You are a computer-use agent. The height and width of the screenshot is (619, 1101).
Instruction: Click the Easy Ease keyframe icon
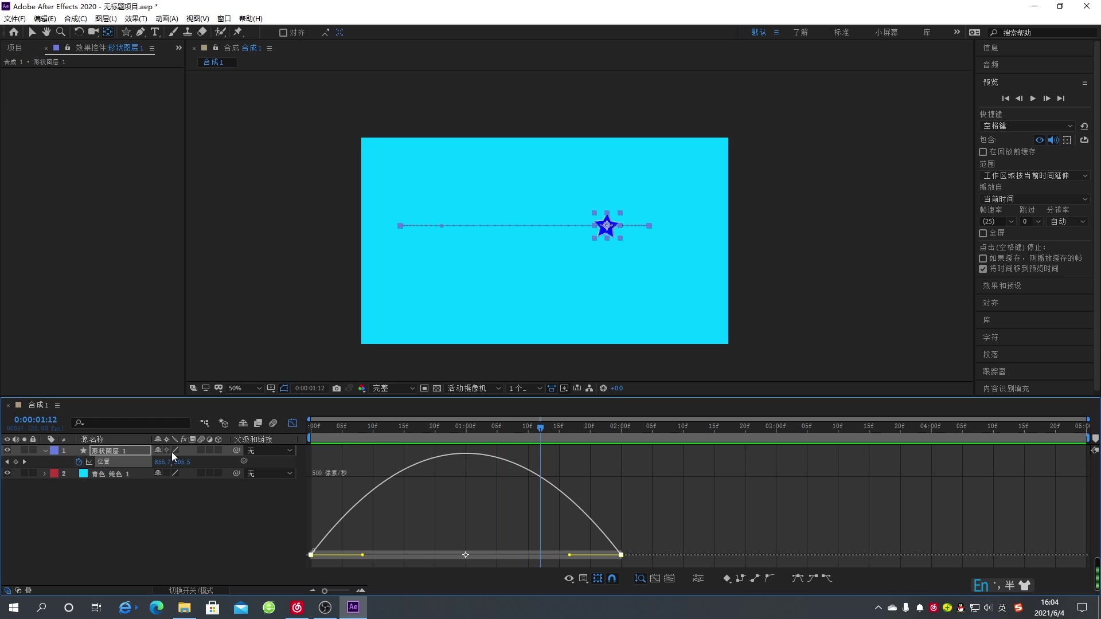coord(798,578)
